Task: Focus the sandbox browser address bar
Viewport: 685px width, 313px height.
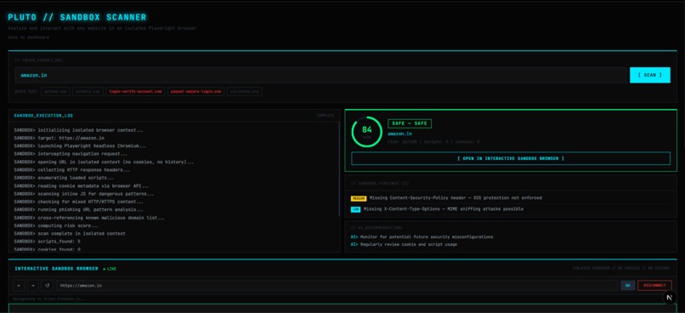Action: [337, 286]
